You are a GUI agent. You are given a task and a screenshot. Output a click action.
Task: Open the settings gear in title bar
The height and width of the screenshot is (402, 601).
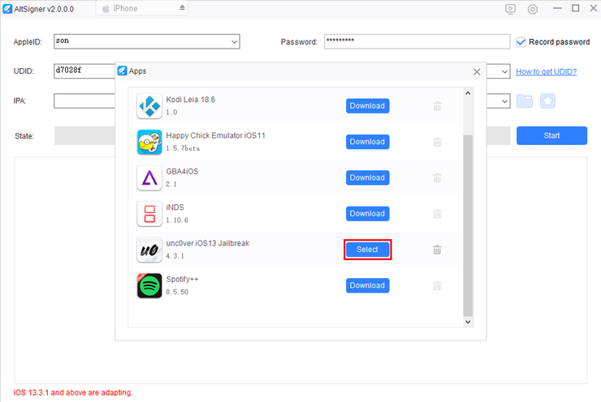pyautogui.click(x=533, y=9)
